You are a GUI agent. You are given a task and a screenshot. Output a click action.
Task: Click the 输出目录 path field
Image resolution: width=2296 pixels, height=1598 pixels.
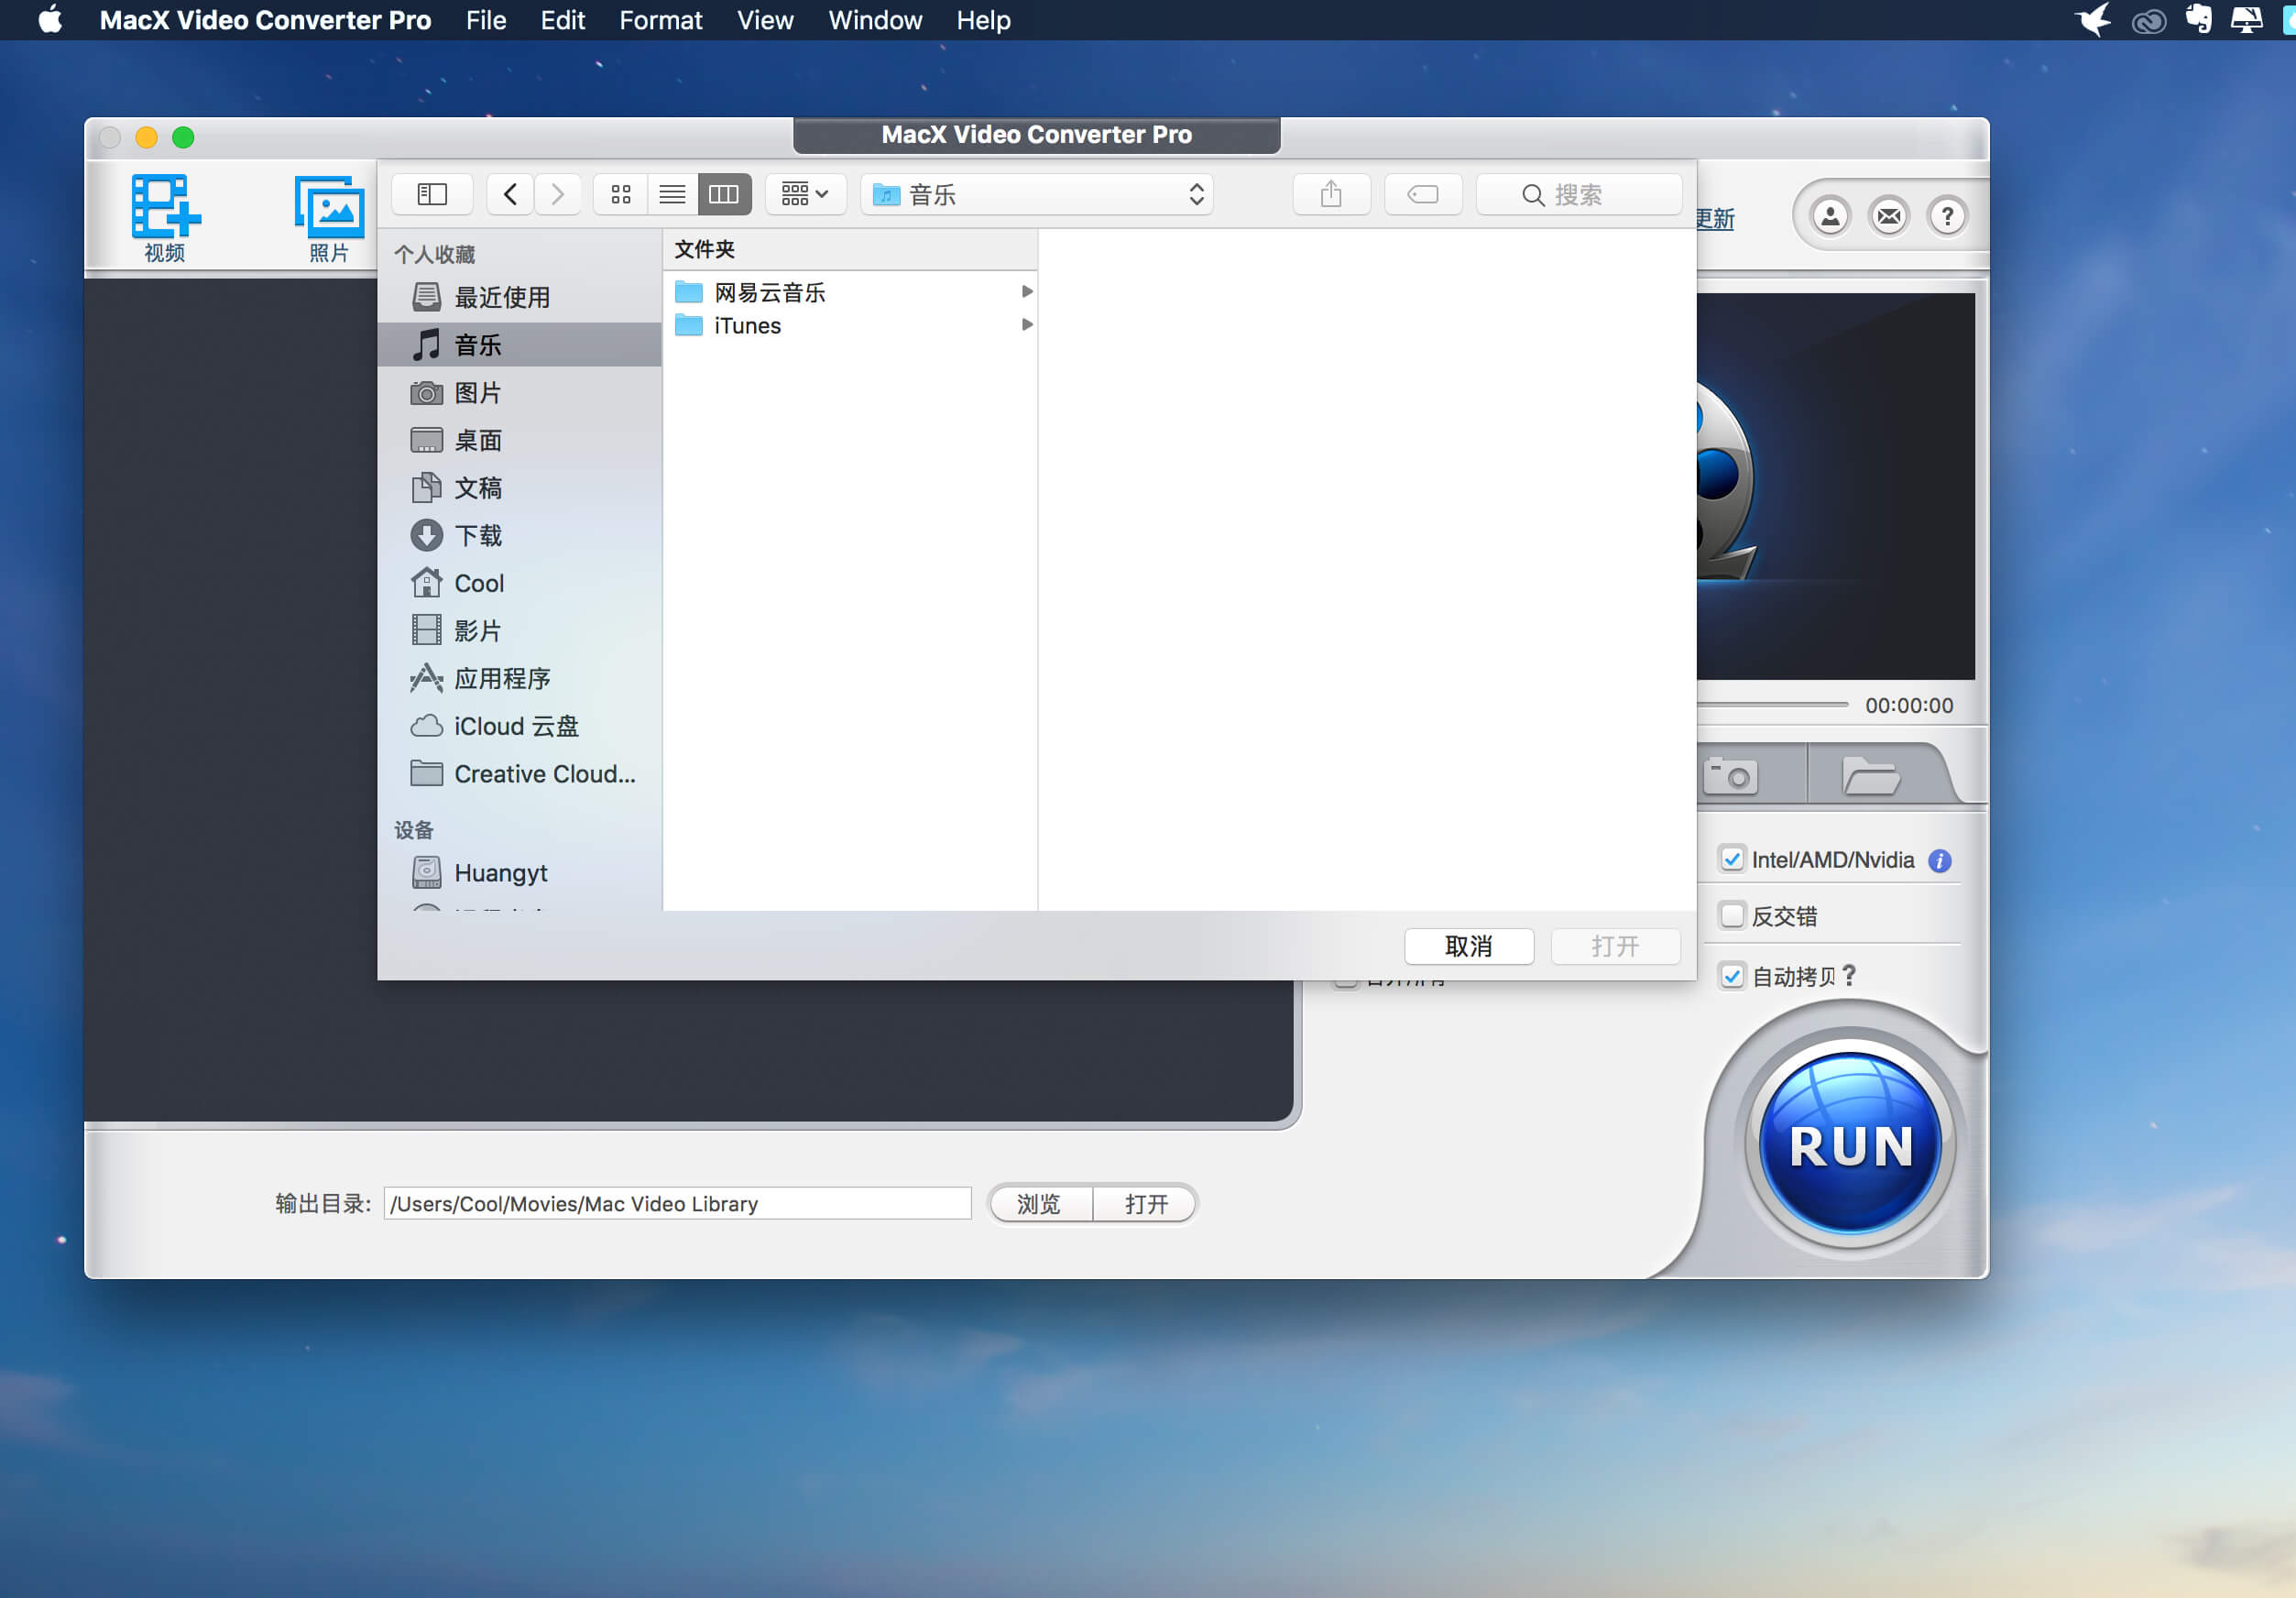(677, 1203)
